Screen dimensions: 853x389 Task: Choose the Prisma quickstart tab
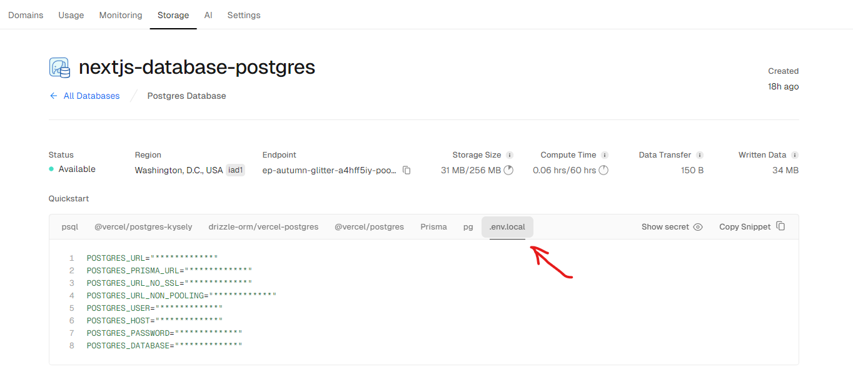[433, 227]
